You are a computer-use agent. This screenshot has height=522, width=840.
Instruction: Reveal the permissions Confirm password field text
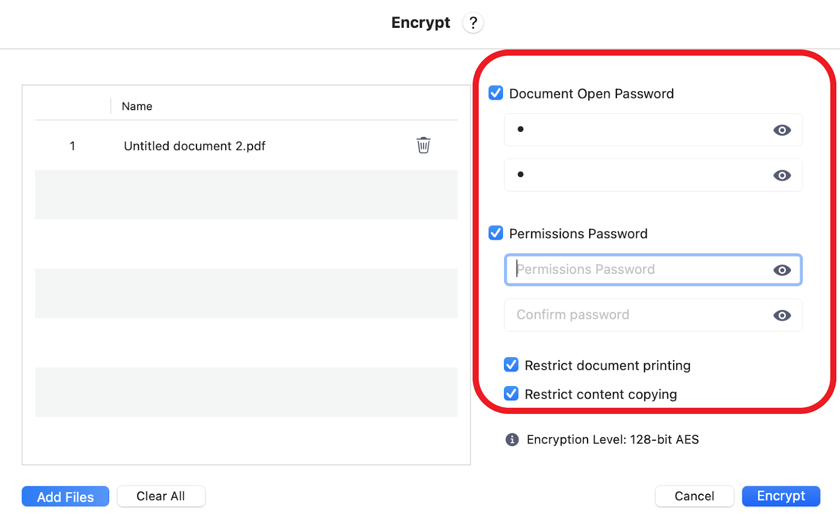pyautogui.click(x=782, y=315)
